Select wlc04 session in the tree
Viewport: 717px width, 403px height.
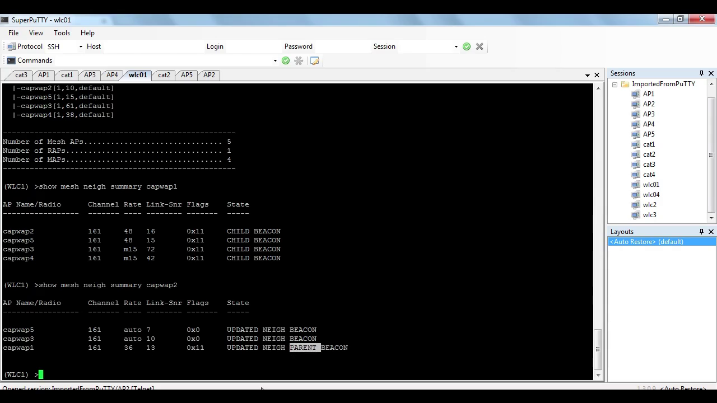click(x=651, y=195)
